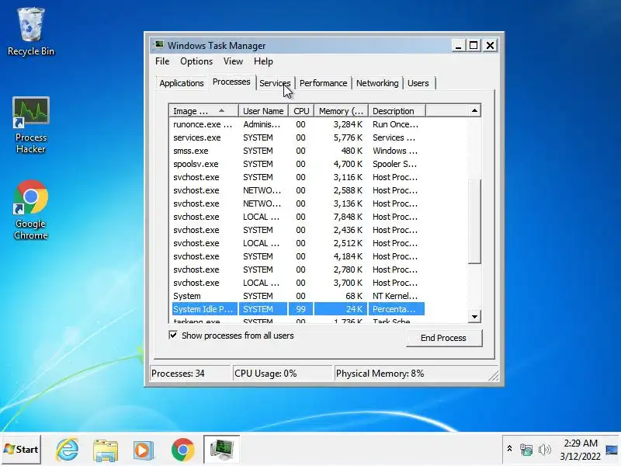Select the Processes tab

231,82
